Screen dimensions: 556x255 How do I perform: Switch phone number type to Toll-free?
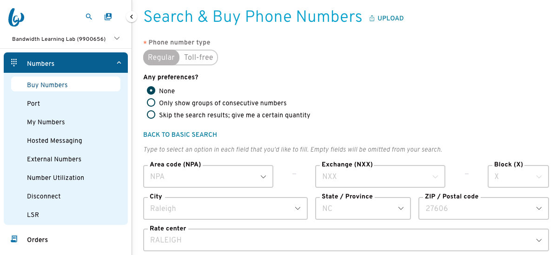[x=199, y=57]
